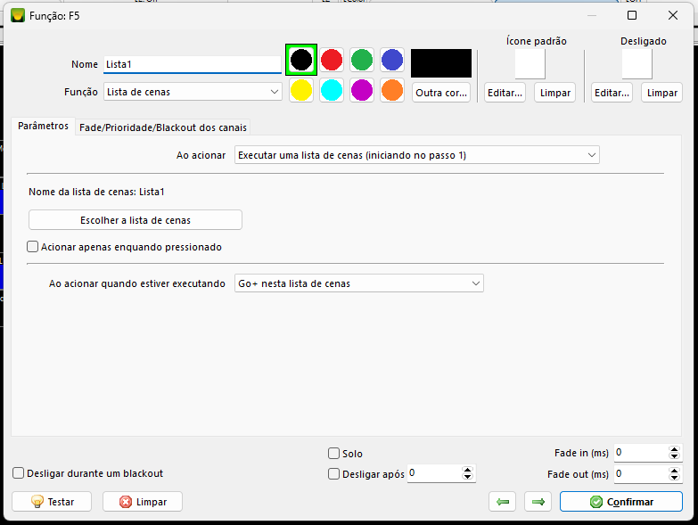Switch to Fade/Prioridade/Blackout dos canais tab
This screenshot has height=525, width=698.
click(163, 127)
